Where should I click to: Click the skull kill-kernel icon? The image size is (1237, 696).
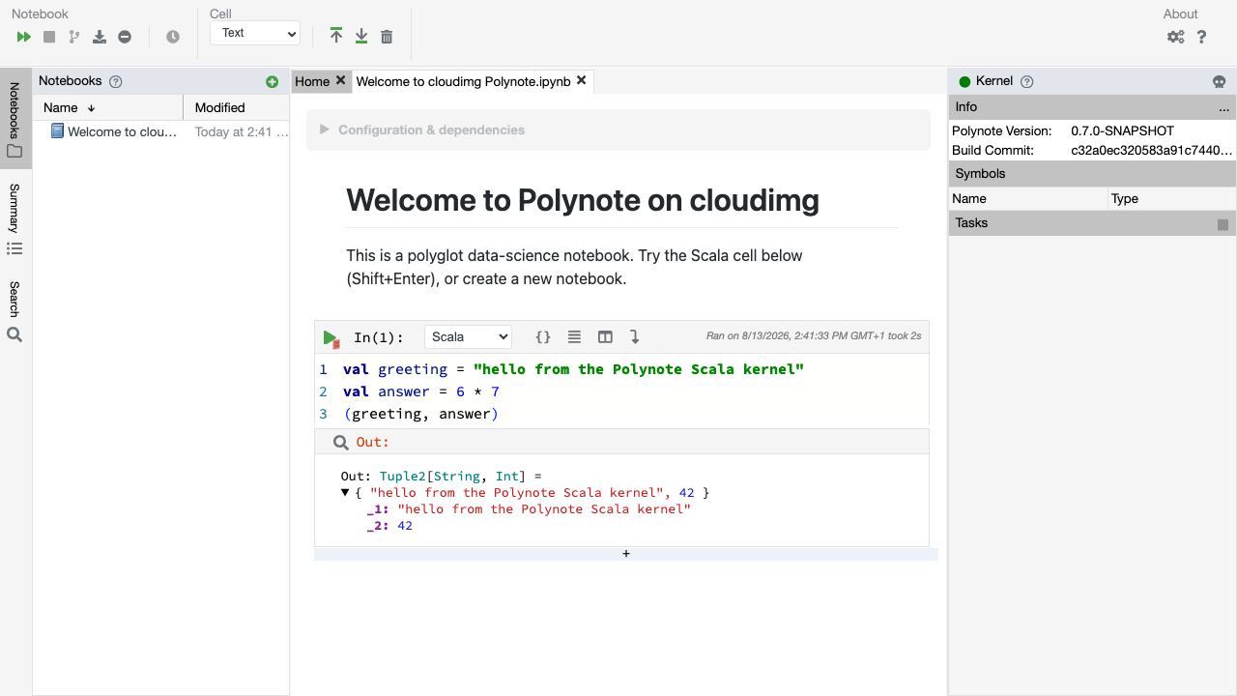pos(1220,82)
